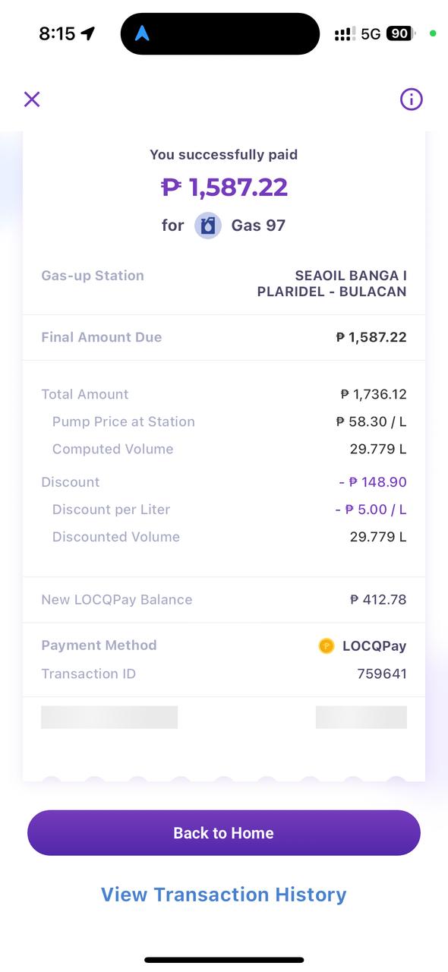
Task: Open the info icon at top right
Action: click(x=411, y=99)
